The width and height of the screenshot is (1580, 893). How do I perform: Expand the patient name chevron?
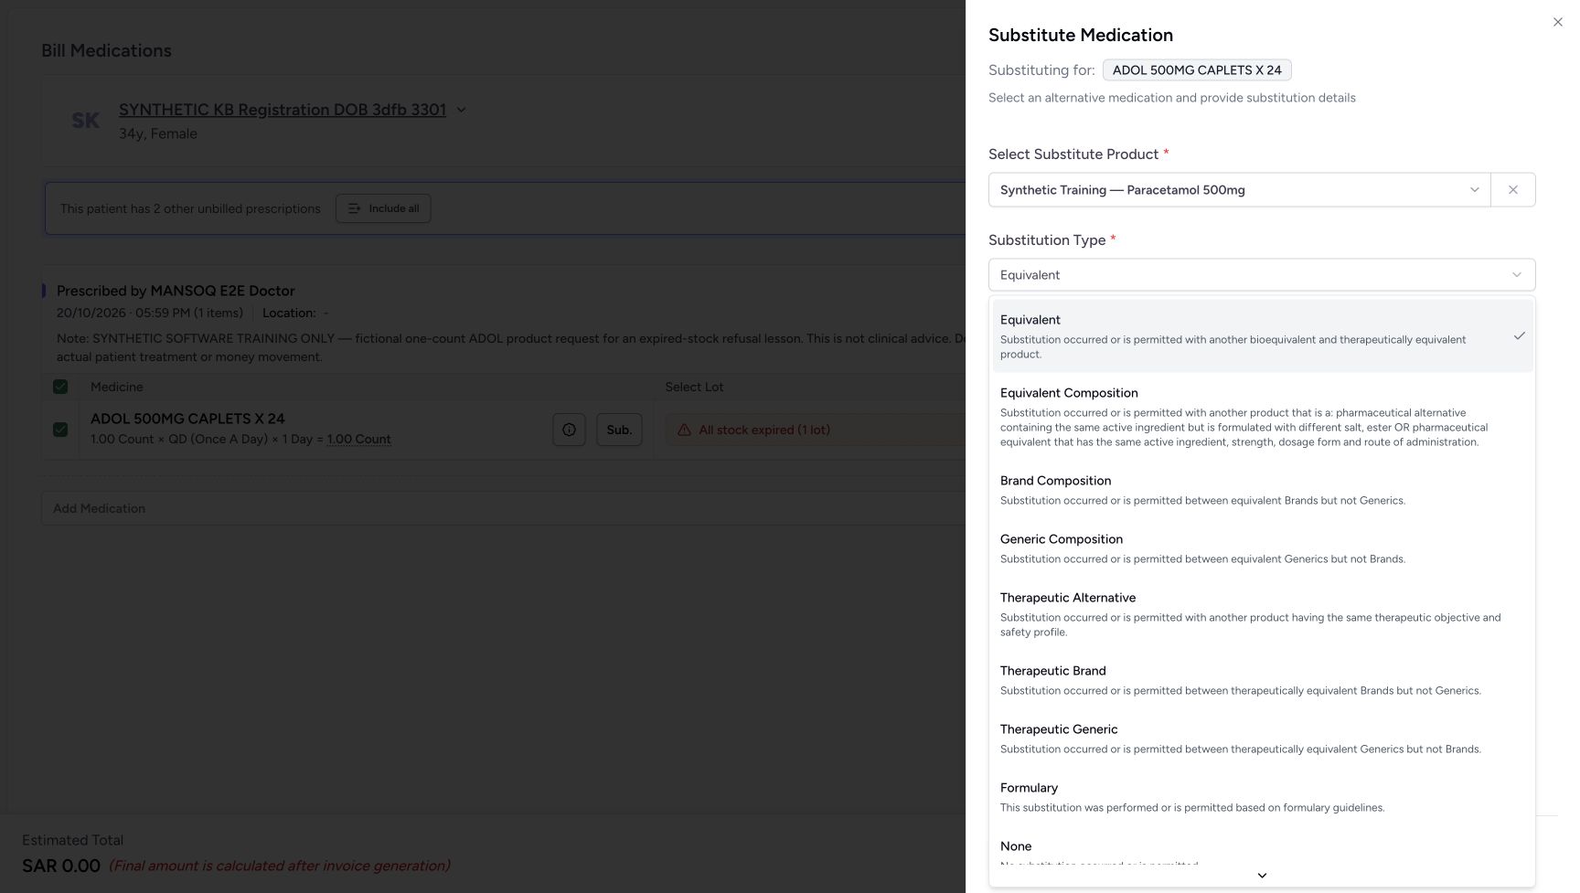pos(461,110)
